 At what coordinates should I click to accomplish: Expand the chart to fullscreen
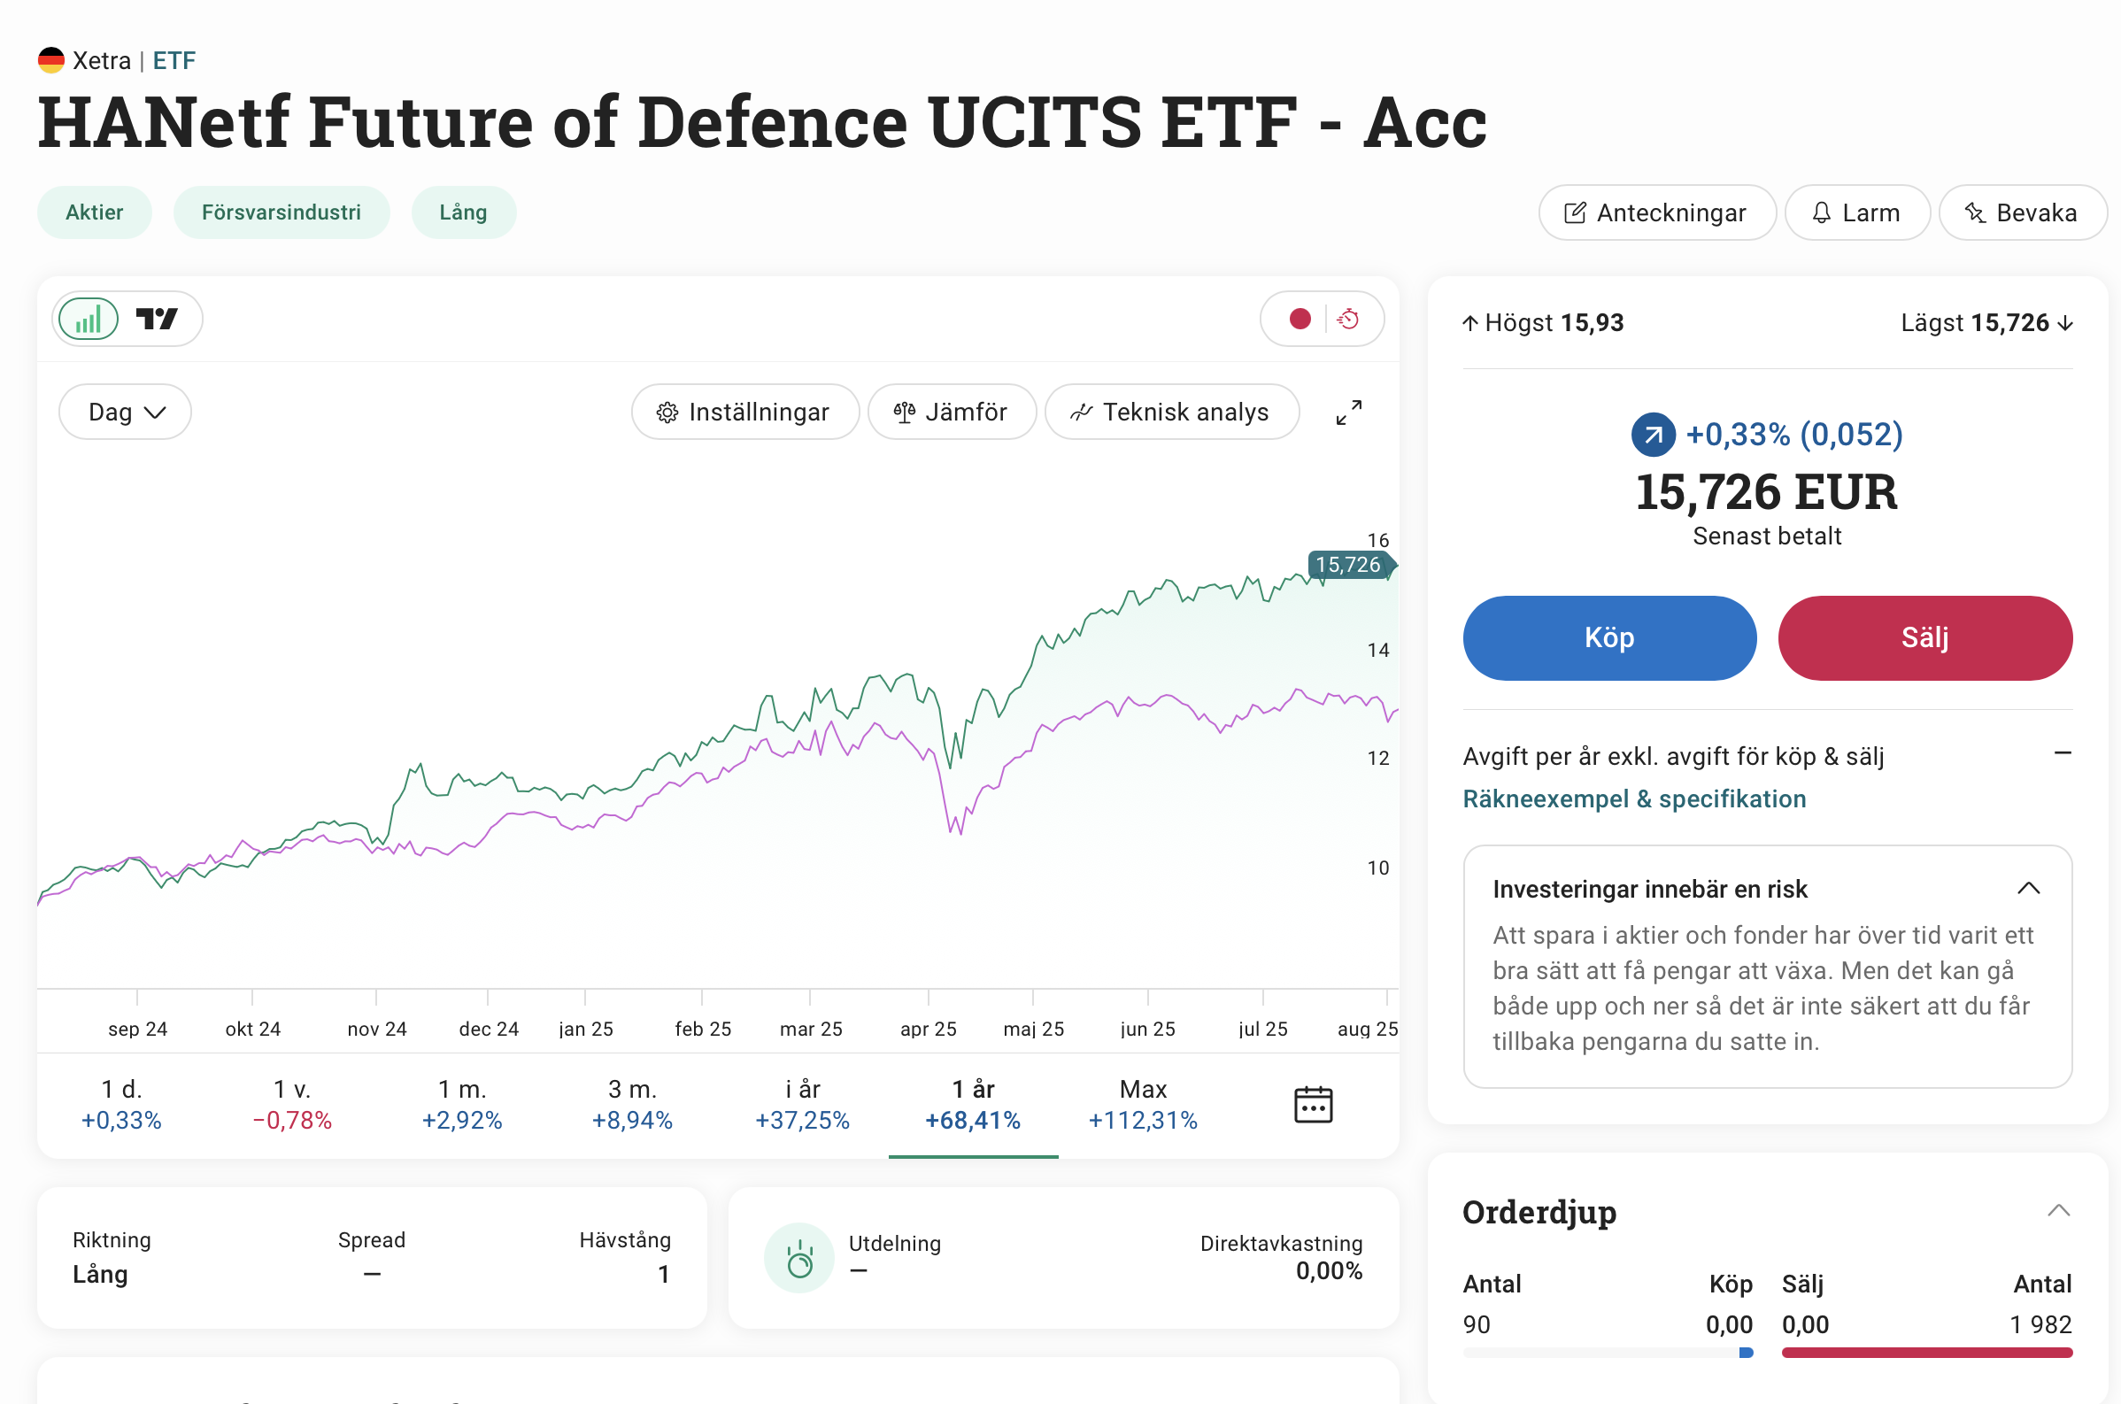[1348, 413]
